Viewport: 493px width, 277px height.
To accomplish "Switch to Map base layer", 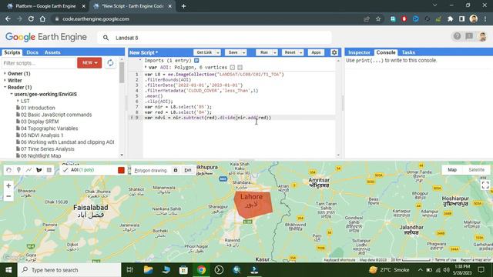I will pos(452,169).
